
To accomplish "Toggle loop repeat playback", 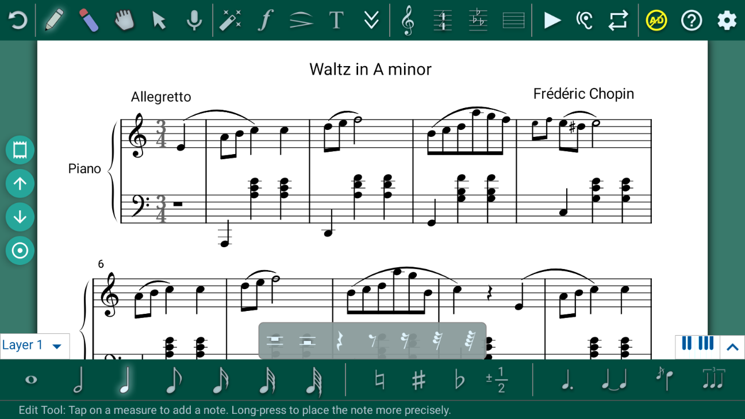I will (x=618, y=21).
